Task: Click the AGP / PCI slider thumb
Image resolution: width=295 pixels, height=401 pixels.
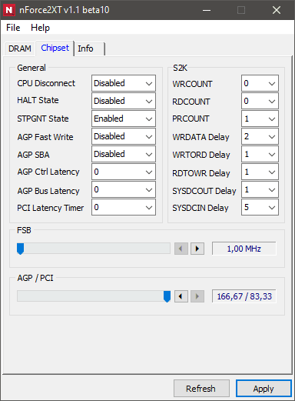Action: click(167, 296)
